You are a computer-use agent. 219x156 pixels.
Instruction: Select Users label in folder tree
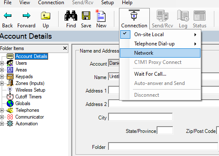(x=21, y=63)
